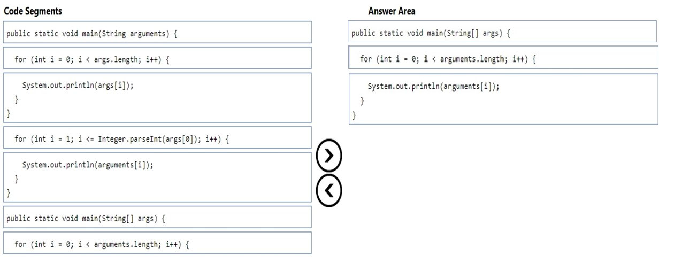The height and width of the screenshot is (263, 682).
Task: Click the Code Segments heading
Action: [x=33, y=11]
